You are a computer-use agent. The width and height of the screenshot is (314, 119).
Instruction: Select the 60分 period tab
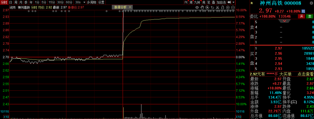(x=69, y=2)
